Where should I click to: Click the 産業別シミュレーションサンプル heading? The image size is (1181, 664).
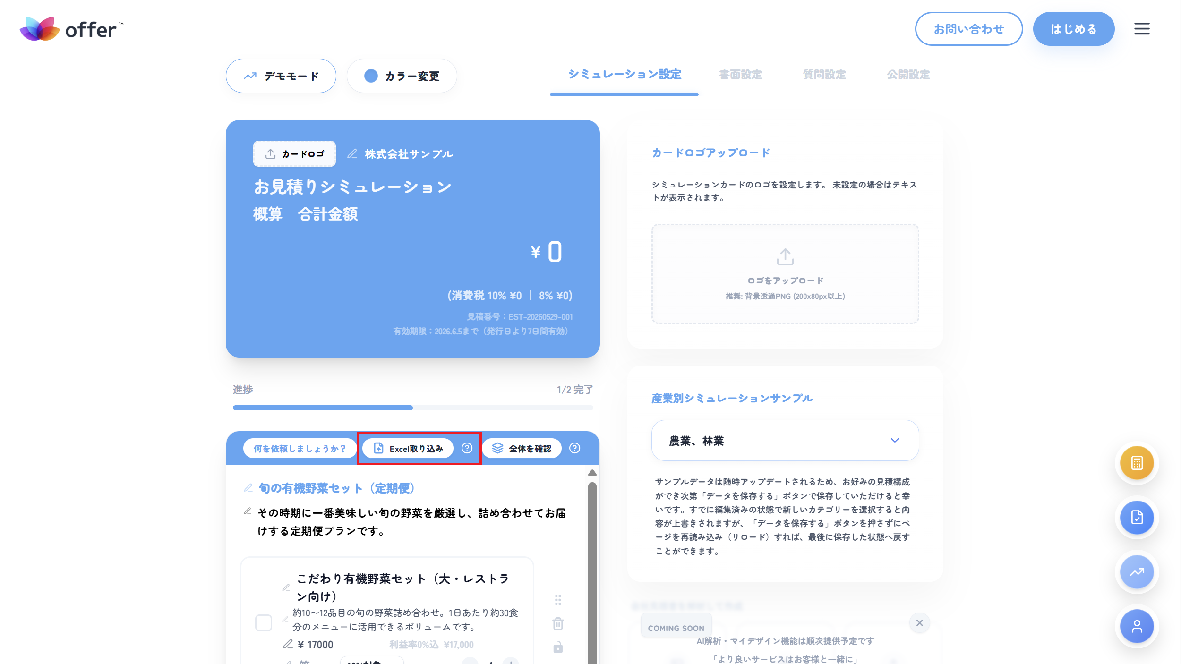[x=732, y=399]
